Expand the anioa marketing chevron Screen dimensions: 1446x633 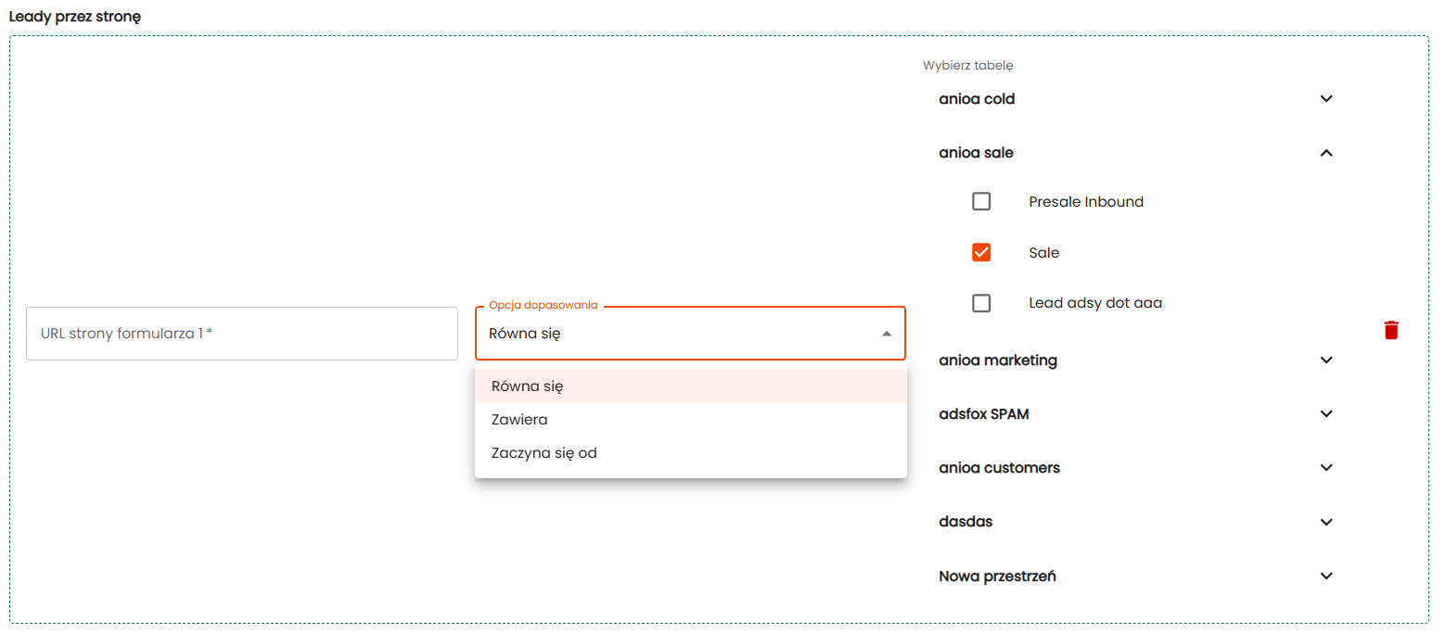tap(1326, 361)
